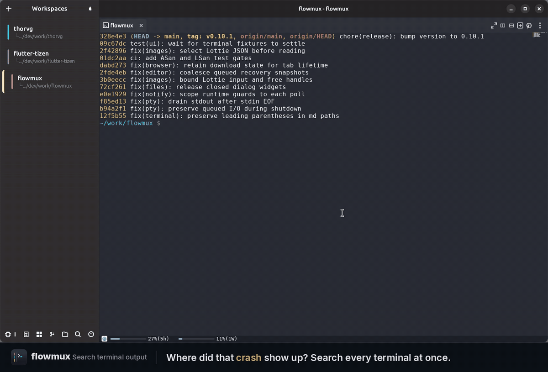Screen dimensions: 548x372
Task: Click the fullscreen expand arrows icon
Action: (494, 26)
